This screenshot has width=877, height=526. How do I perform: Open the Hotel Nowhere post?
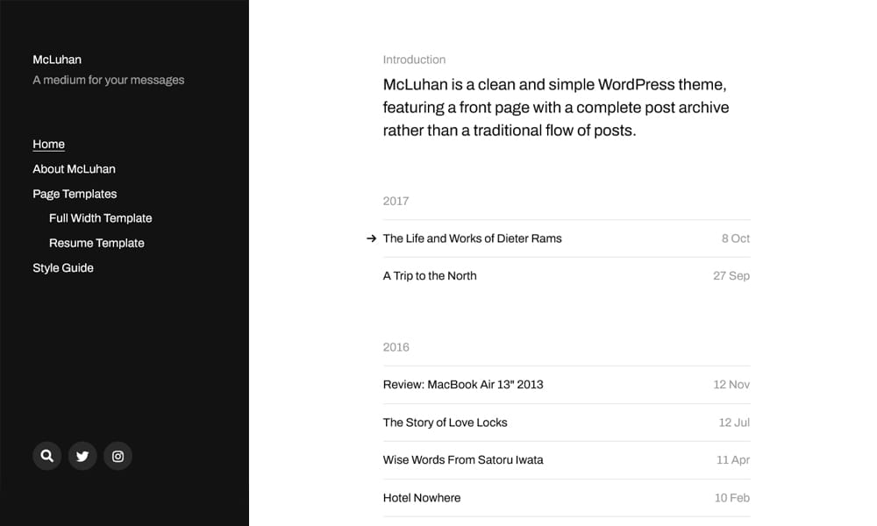click(422, 498)
